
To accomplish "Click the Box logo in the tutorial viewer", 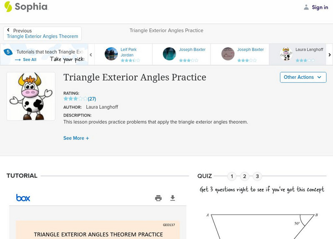I will [x=23, y=198].
